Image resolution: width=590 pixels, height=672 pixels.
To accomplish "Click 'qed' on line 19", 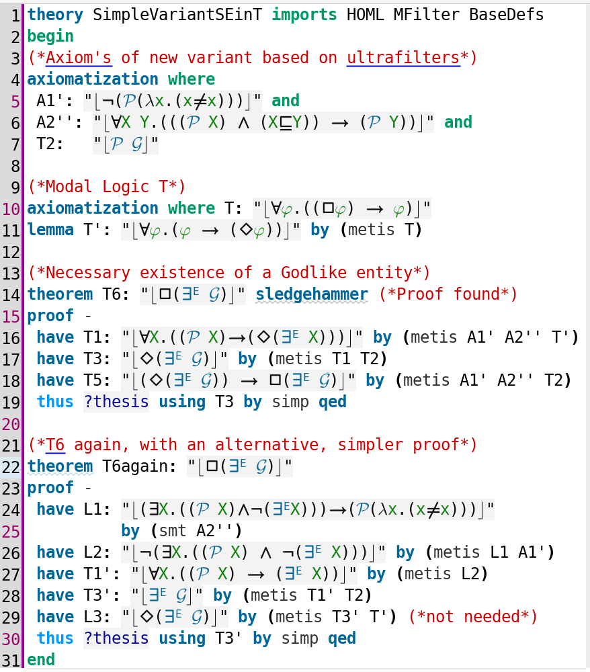I will point(333,402).
